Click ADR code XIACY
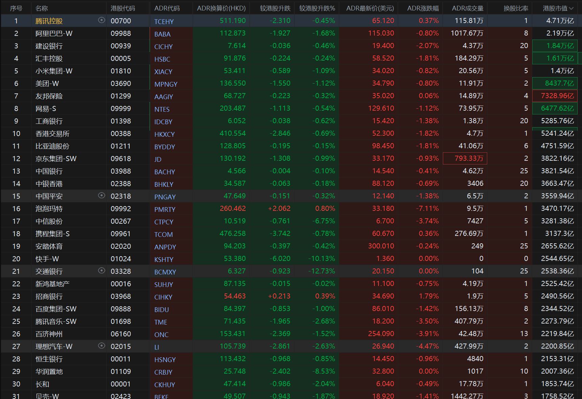The image size is (582, 399). [163, 71]
